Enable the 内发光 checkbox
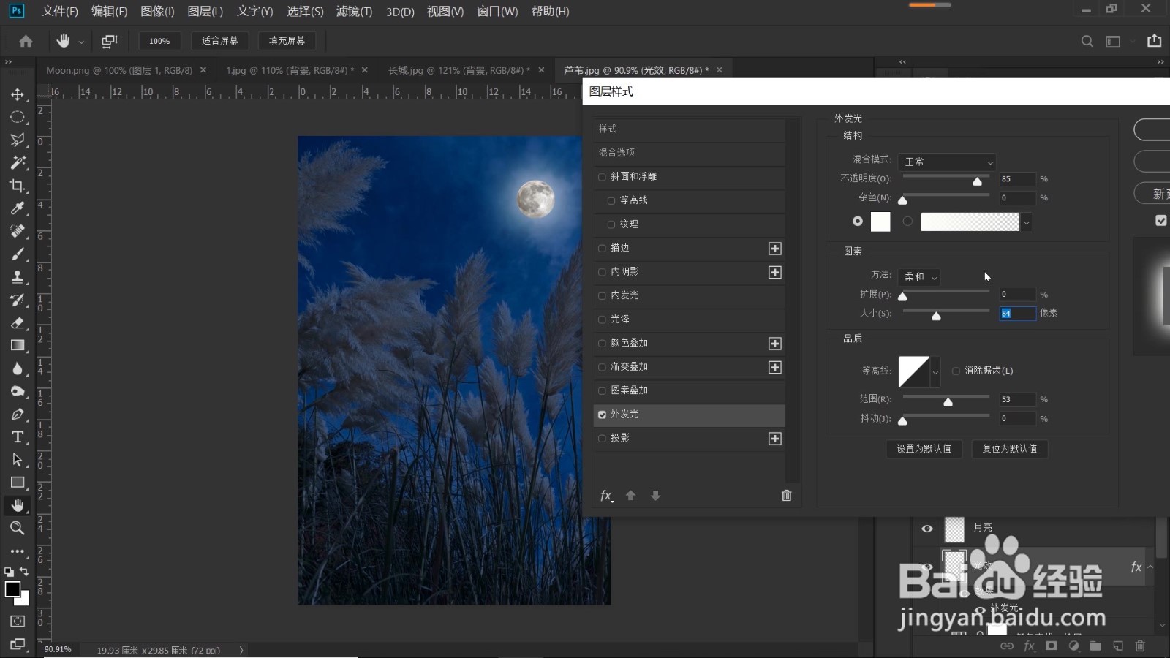This screenshot has height=658, width=1170. click(x=602, y=295)
